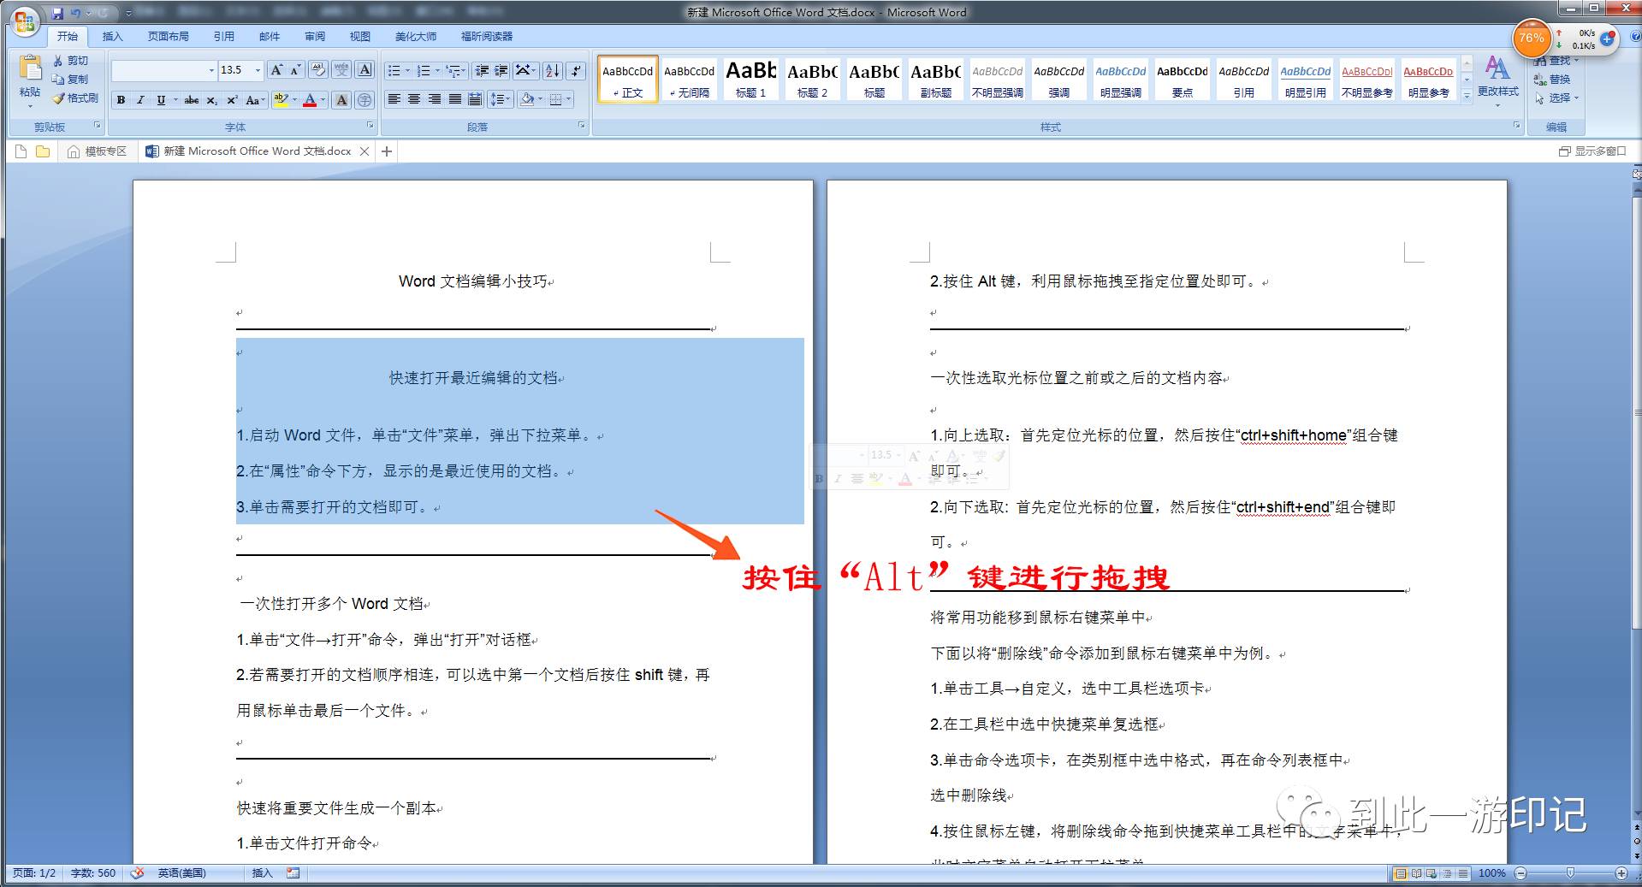Apply subscript formatting
The width and height of the screenshot is (1642, 887).
point(212,100)
